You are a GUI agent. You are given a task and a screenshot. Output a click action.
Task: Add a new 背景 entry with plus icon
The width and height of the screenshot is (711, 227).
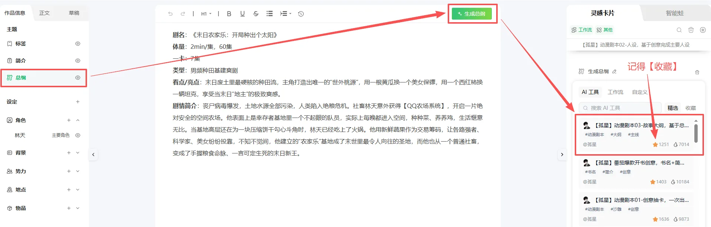69,153
